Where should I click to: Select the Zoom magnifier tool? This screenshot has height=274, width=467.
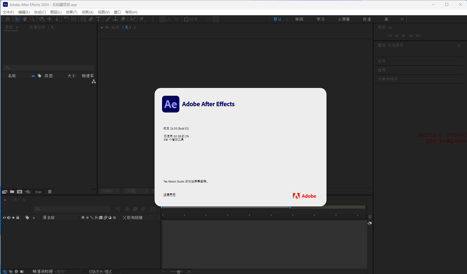click(32, 19)
